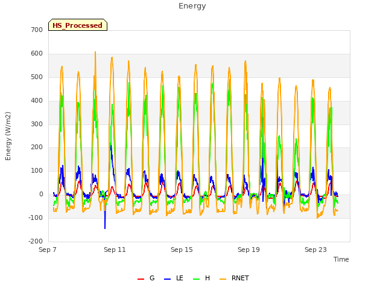386x290 pixels.
Task: Click the 500 y-axis tick label
Action: [x=37, y=77]
